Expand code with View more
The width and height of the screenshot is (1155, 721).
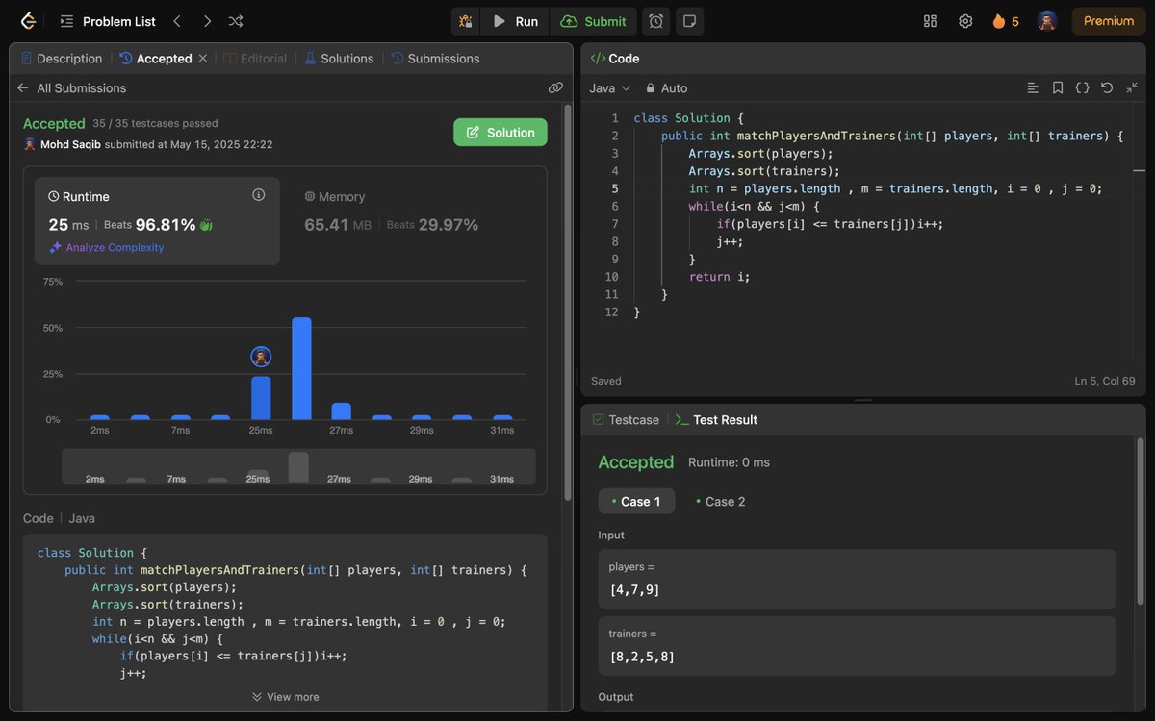[x=286, y=697]
